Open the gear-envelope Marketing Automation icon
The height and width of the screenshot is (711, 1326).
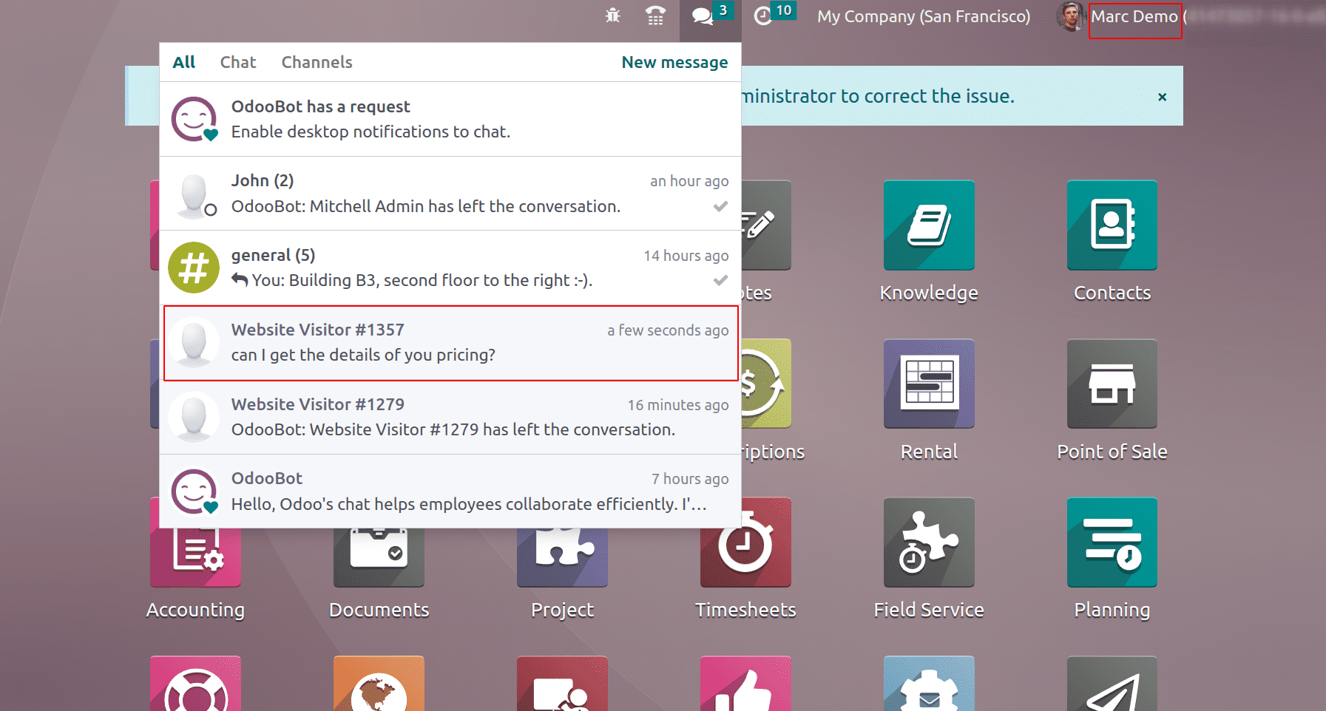point(929,684)
